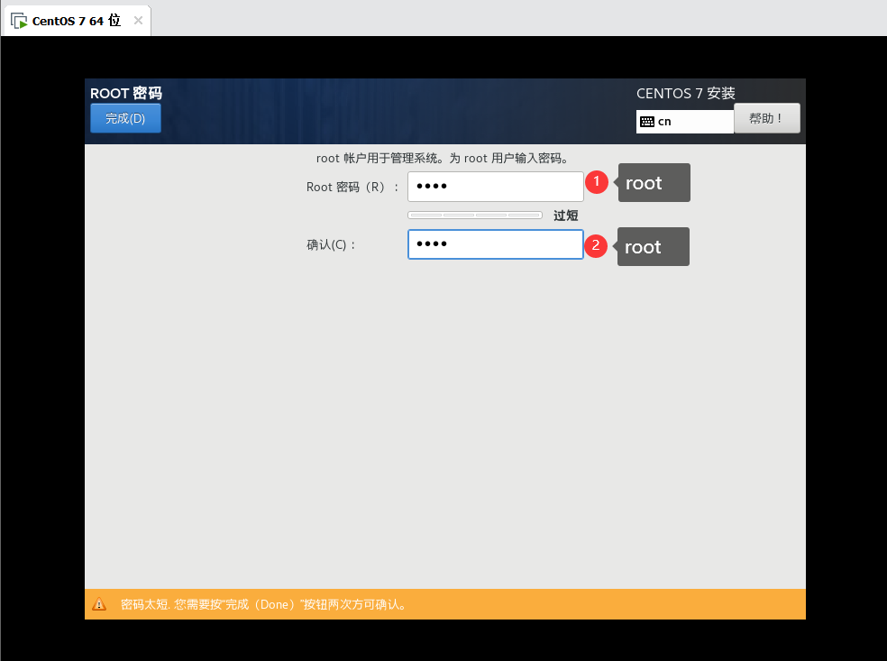The width and height of the screenshot is (887, 661).
Task: Click the 确认(C) field label
Action: pyautogui.click(x=331, y=245)
